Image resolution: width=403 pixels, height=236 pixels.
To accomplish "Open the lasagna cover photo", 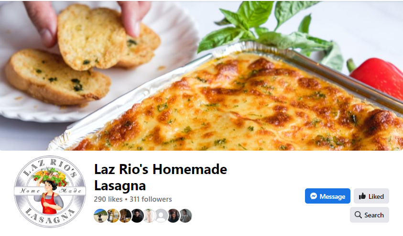I will point(202,76).
